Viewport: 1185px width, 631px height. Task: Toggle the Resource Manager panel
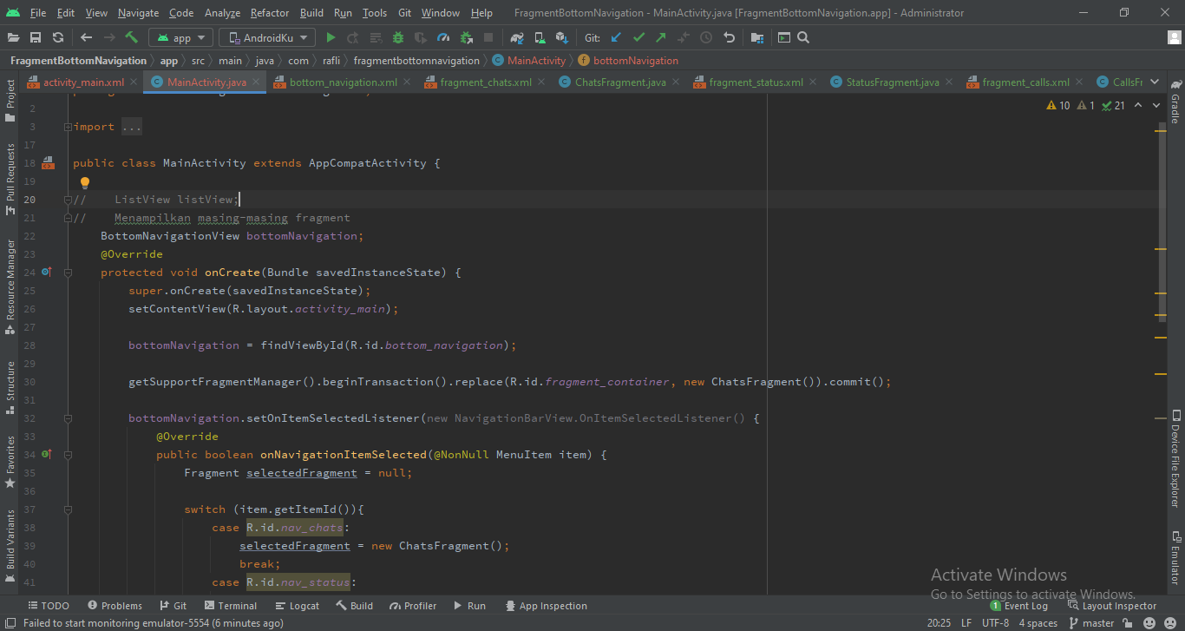tap(10, 287)
